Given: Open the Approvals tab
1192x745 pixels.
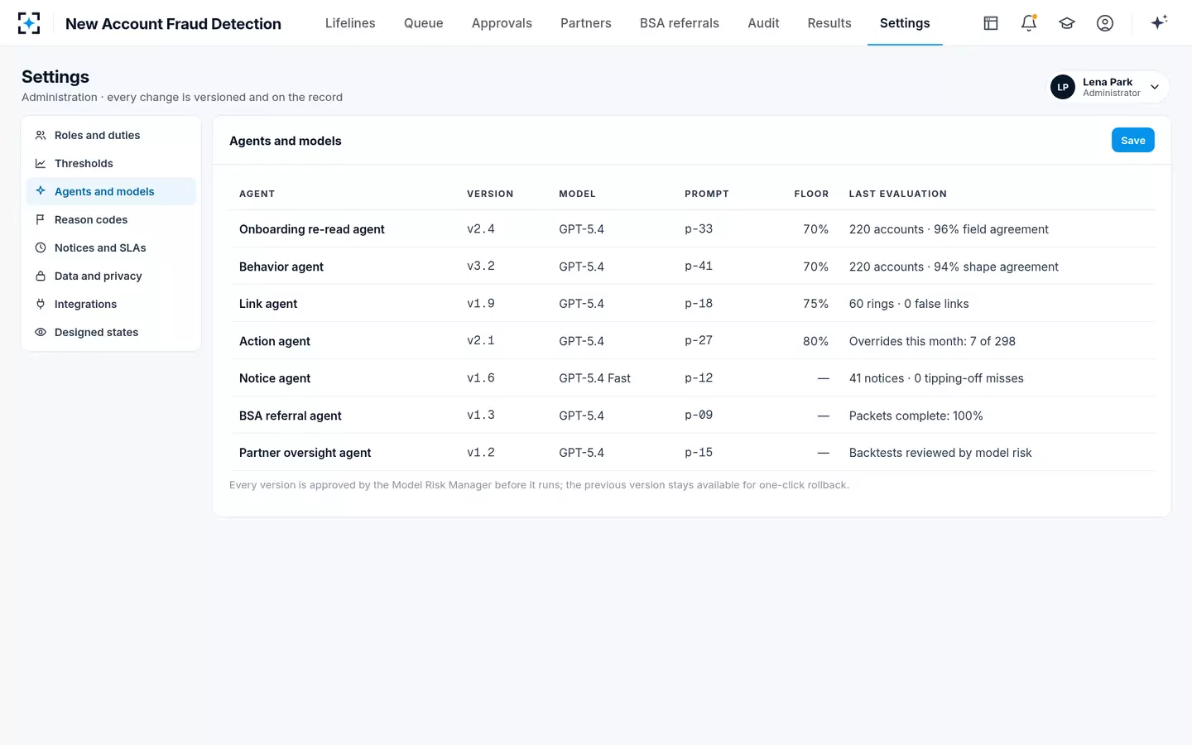Looking at the screenshot, I should 502,23.
